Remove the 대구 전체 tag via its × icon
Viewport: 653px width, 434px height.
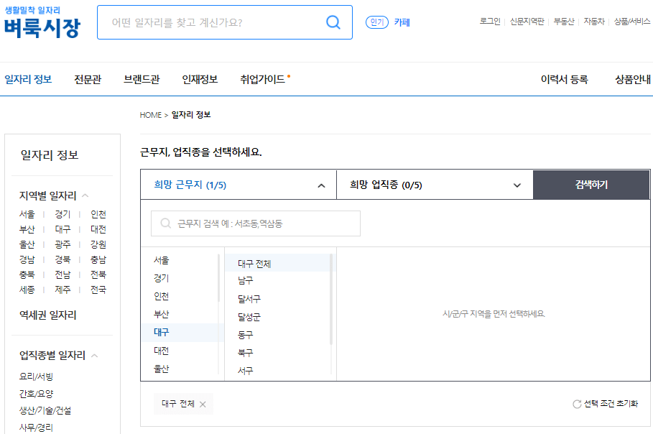[203, 404]
